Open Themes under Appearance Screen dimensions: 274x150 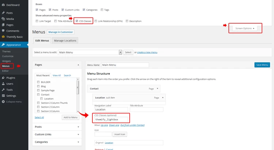click(x=6, y=51)
